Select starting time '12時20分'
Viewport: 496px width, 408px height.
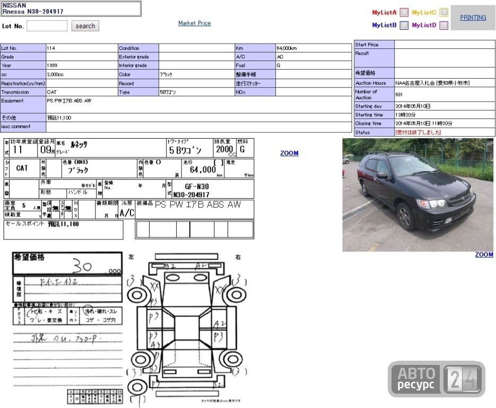[405, 115]
